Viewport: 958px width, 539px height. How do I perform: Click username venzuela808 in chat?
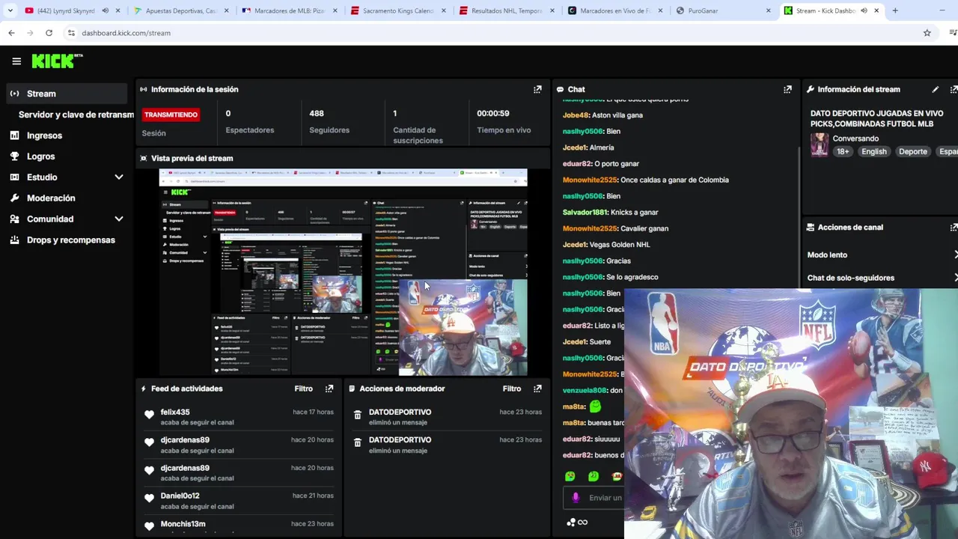click(585, 391)
